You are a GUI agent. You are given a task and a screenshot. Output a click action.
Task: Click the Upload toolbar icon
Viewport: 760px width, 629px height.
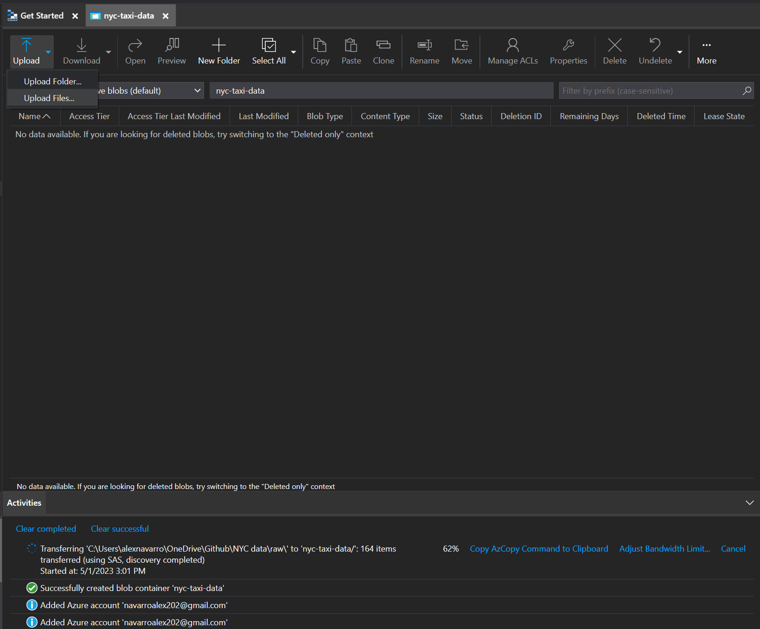point(26,45)
